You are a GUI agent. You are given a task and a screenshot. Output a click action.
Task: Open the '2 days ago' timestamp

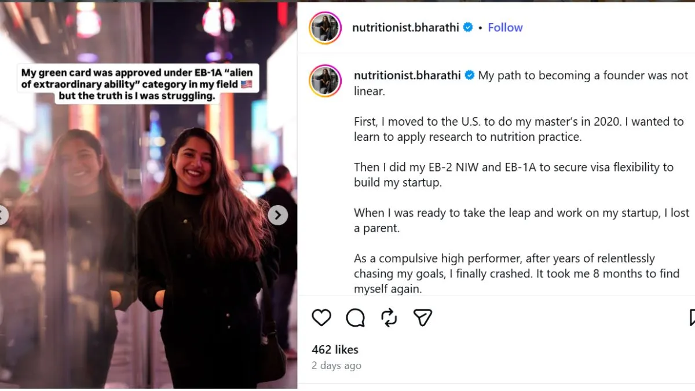tap(336, 366)
